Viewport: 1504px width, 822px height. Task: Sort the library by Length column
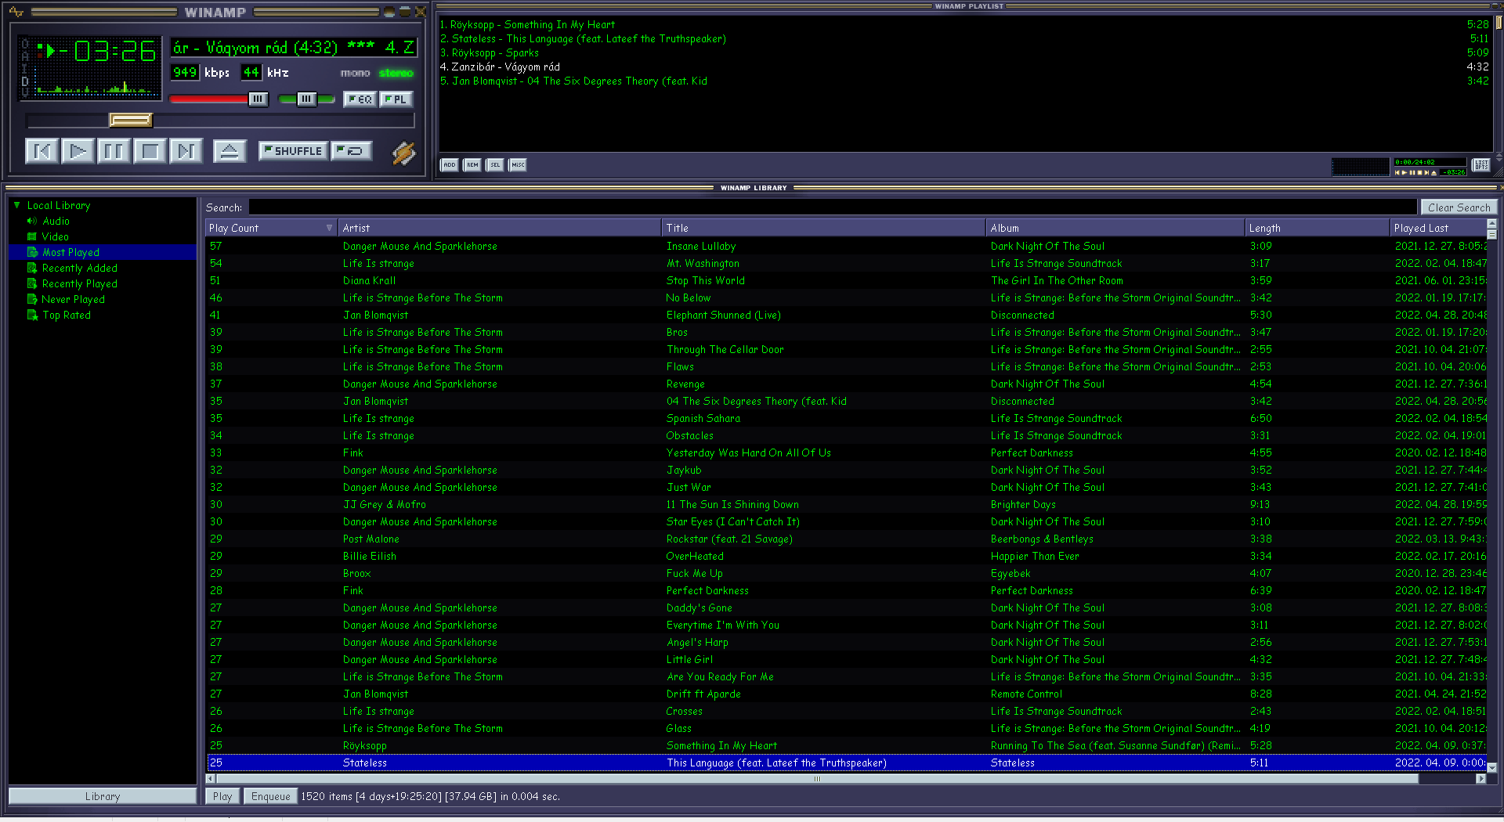click(1318, 229)
